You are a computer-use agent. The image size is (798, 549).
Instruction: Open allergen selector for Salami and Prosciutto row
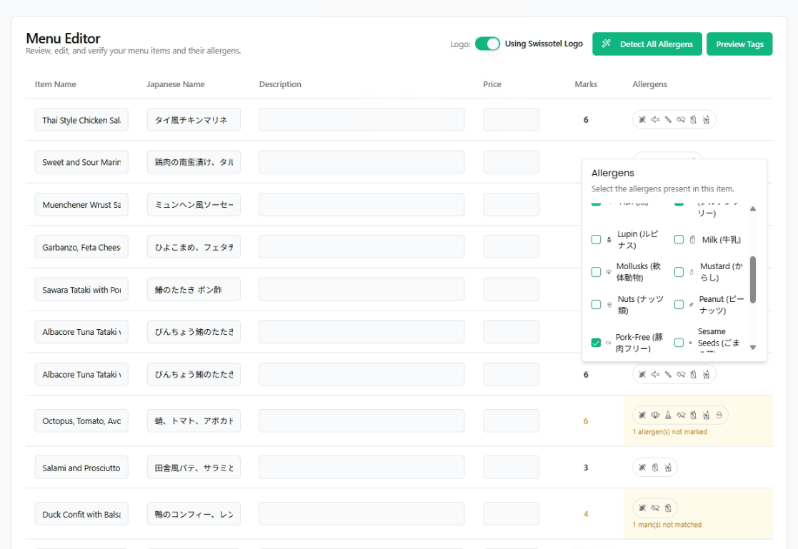tap(654, 468)
